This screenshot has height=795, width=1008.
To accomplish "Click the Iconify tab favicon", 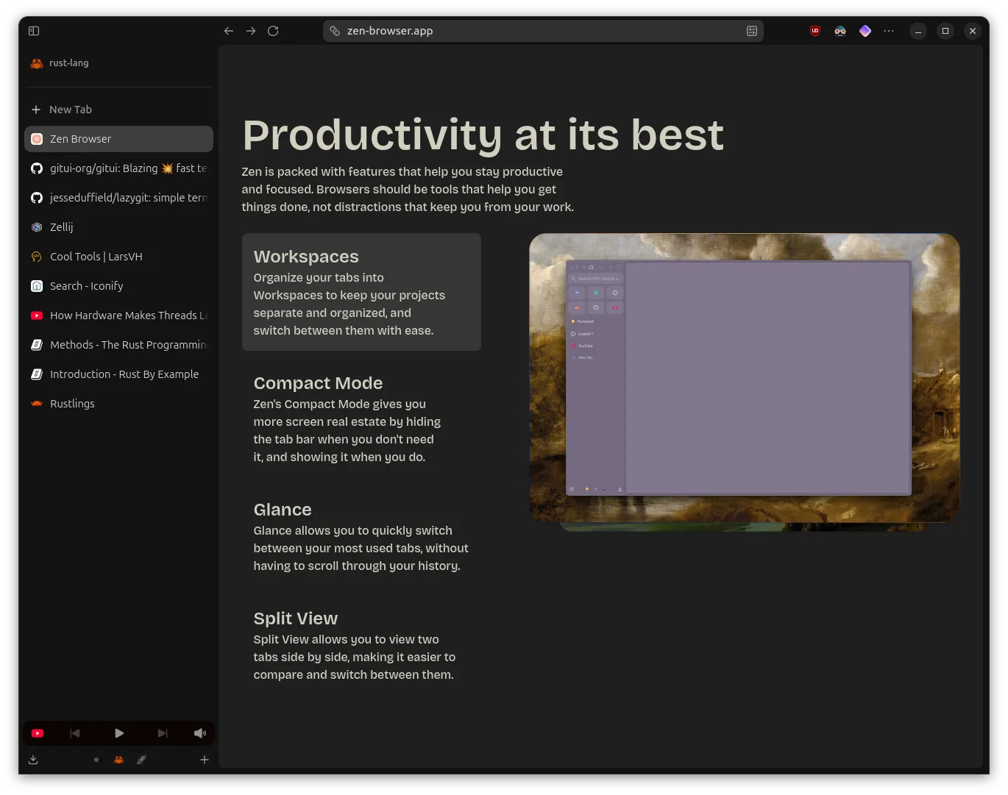I will [37, 286].
